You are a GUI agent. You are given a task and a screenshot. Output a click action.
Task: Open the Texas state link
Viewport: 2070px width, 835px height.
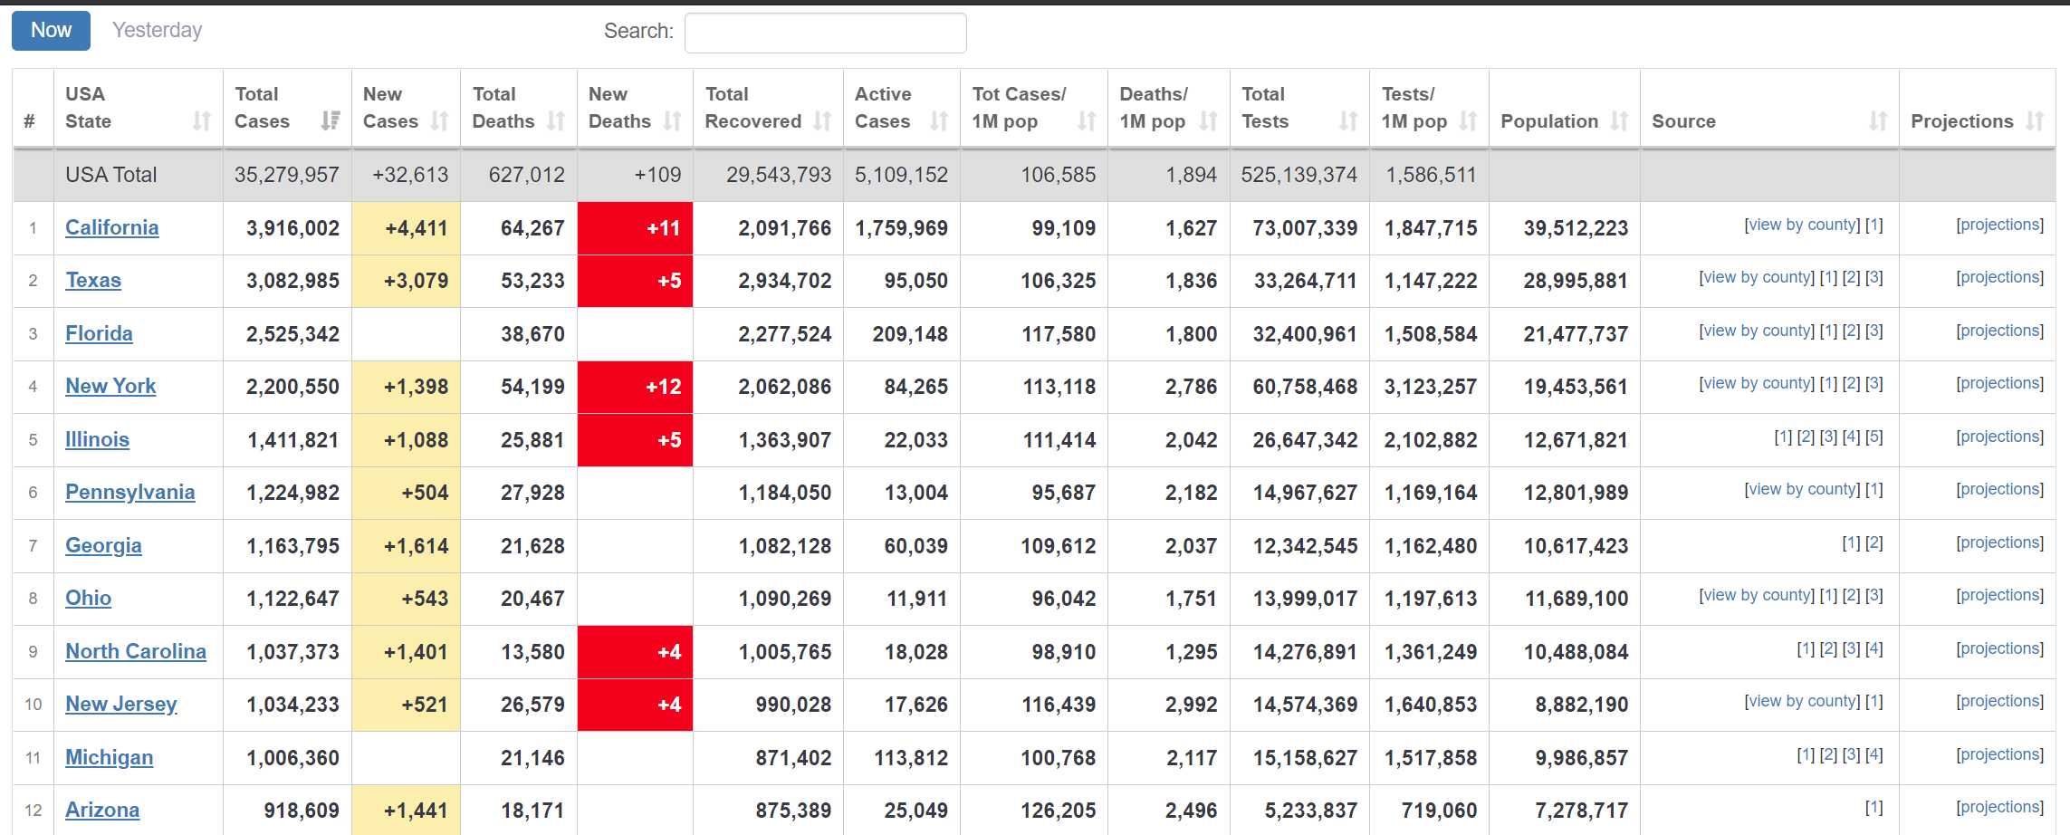pyautogui.click(x=93, y=281)
